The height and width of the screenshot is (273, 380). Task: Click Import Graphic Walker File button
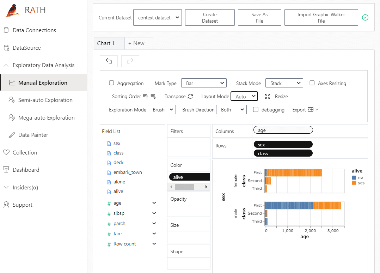pyautogui.click(x=321, y=17)
